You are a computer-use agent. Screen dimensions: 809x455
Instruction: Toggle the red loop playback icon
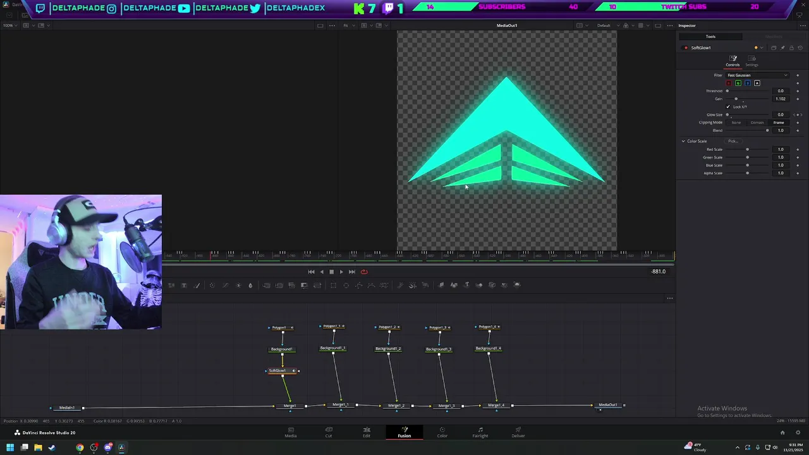[364, 272]
